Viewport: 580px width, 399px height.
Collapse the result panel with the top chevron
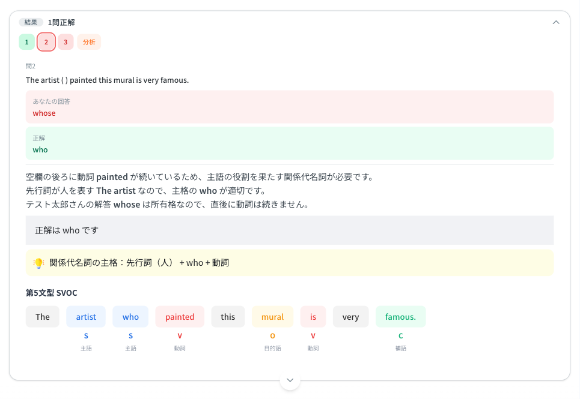coord(555,22)
